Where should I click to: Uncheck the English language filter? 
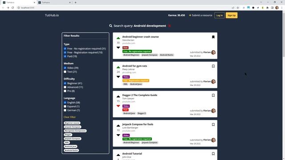(x=65, y=103)
